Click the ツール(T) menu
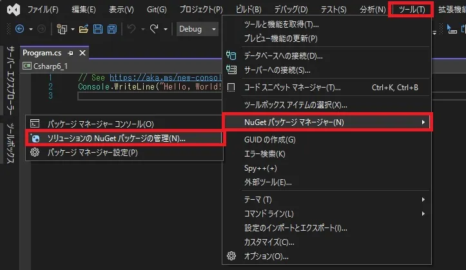Viewport: 466px width, 270px height. tap(412, 10)
